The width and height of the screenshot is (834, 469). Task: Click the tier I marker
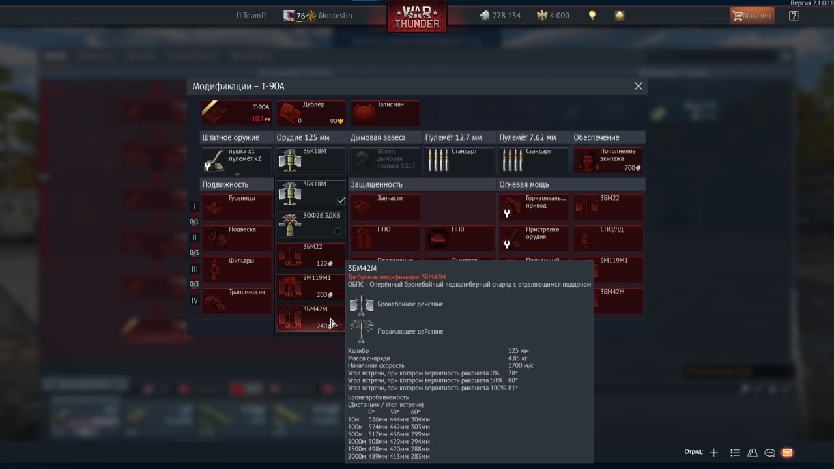pyautogui.click(x=194, y=206)
